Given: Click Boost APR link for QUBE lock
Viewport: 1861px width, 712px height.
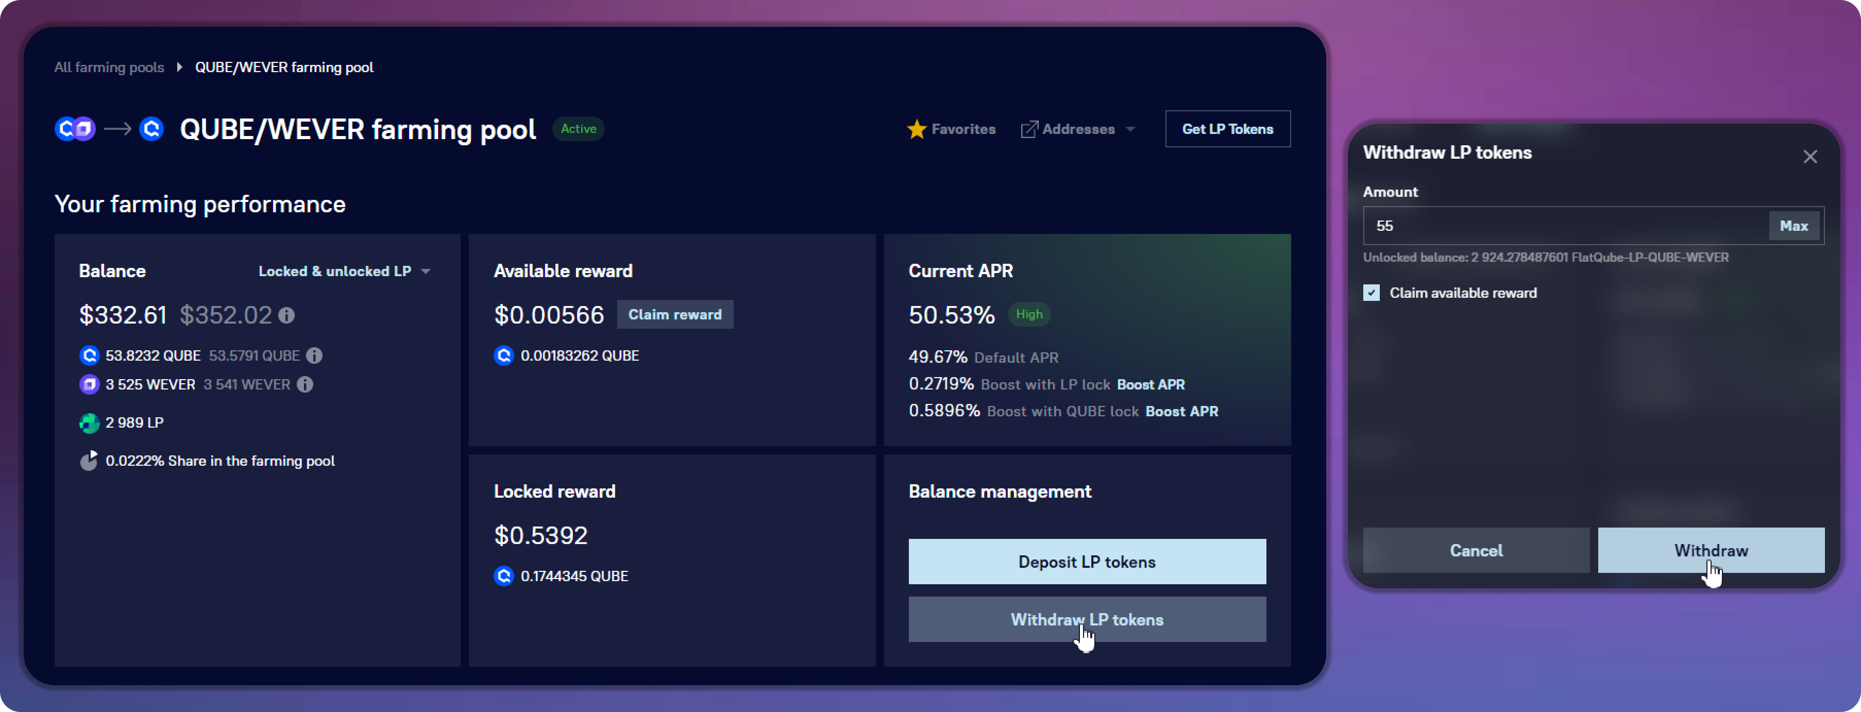Looking at the screenshot, I should pos(1182,412).
